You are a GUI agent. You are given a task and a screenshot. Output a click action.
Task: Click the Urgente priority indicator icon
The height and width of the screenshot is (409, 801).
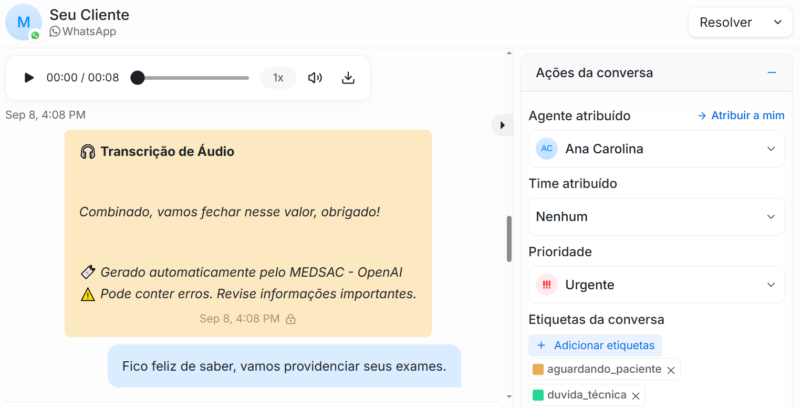(546, 285)
